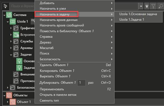
Task: Open the Масштаб submenu
Action: (75, 48)
